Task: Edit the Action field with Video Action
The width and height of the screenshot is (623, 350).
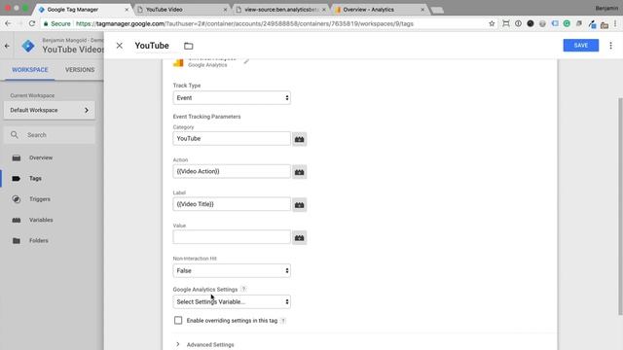Action: [x=232, y=171]
